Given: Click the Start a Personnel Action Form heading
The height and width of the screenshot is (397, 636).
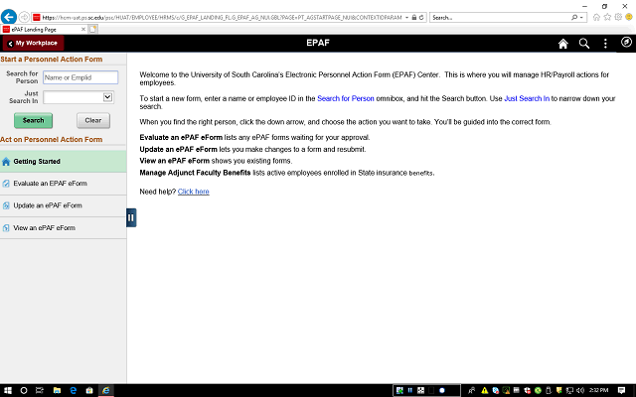Looking at the screenshot, I should (x=51, y=60).
